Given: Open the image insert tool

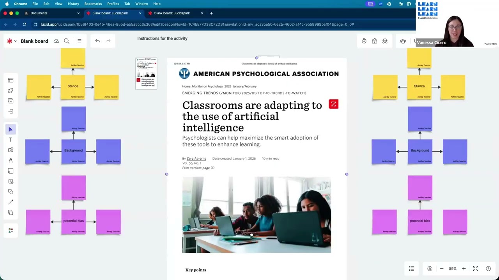Looking at the screenshot, I should pos(11,150).
